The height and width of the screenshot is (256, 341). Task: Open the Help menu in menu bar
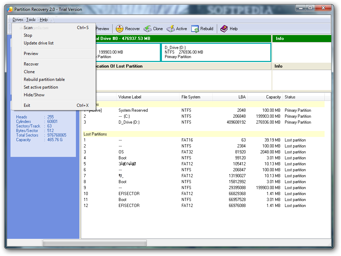click(x=44, y=20)
